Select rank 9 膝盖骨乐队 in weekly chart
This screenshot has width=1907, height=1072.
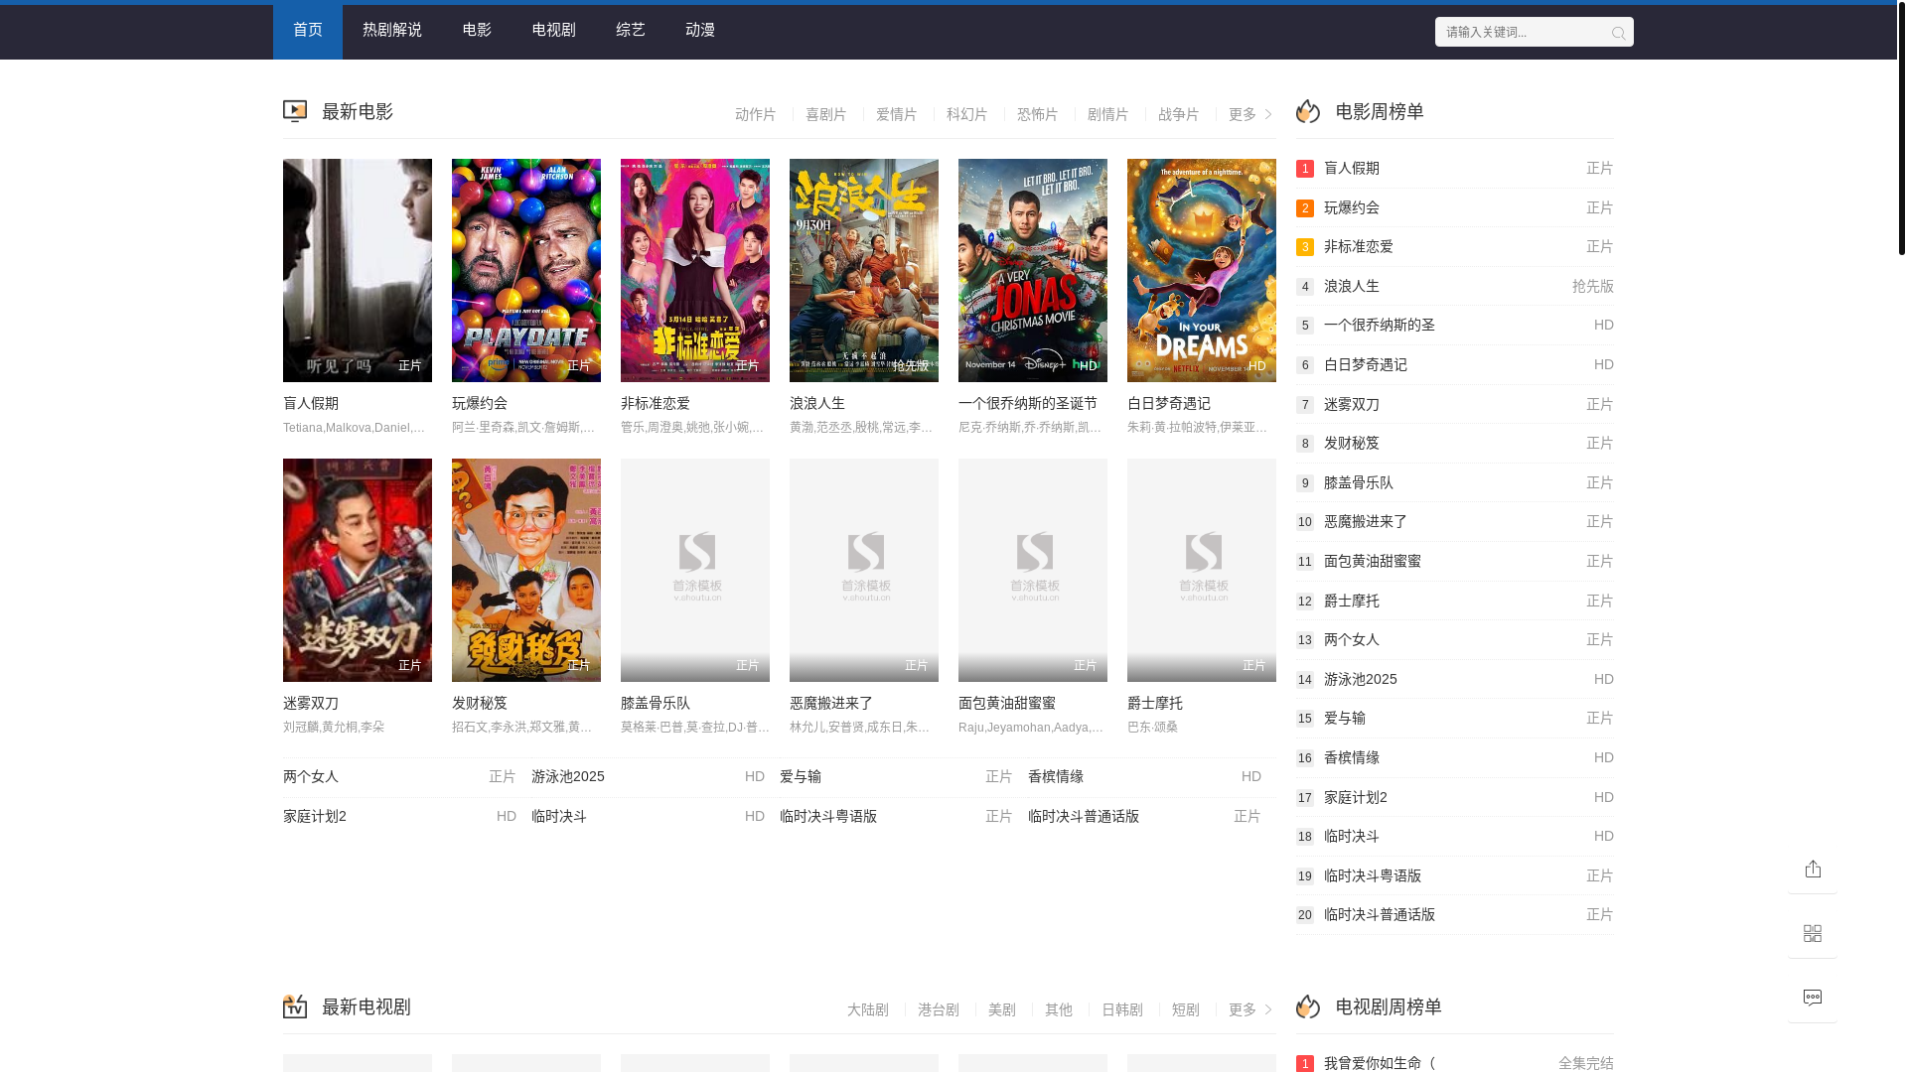1455,483
